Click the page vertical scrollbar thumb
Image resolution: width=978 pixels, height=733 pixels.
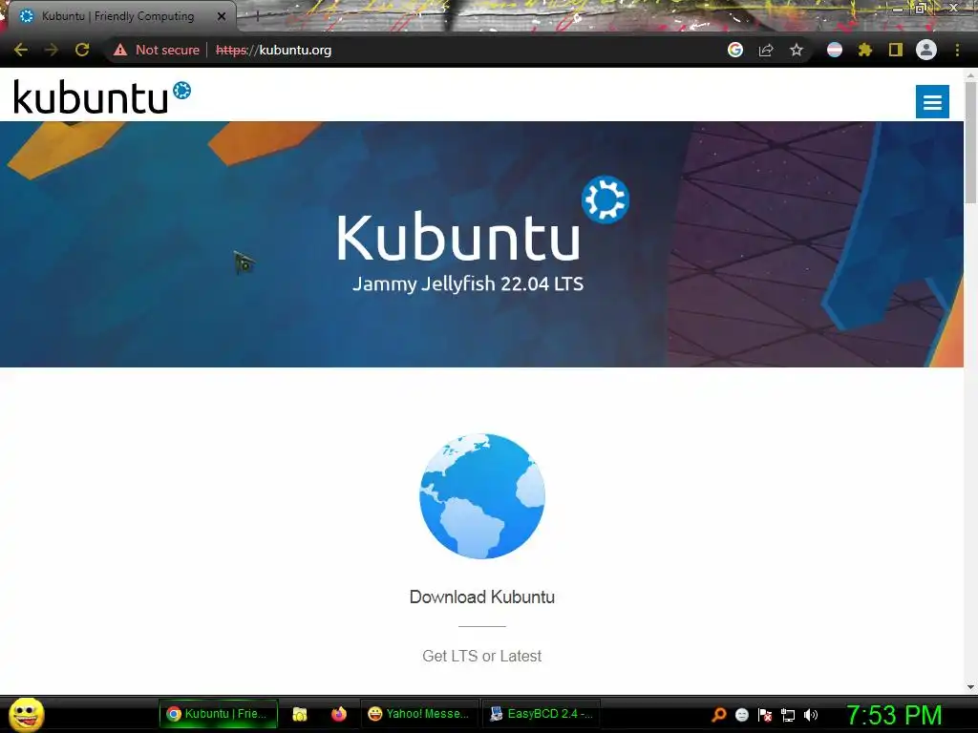pyautogui.click(x=970, y=141)
